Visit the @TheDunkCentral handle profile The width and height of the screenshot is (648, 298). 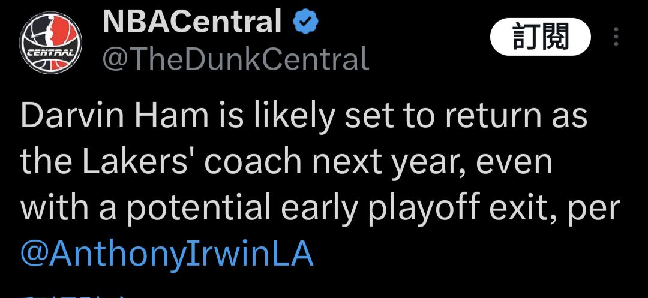click(236, 59)
